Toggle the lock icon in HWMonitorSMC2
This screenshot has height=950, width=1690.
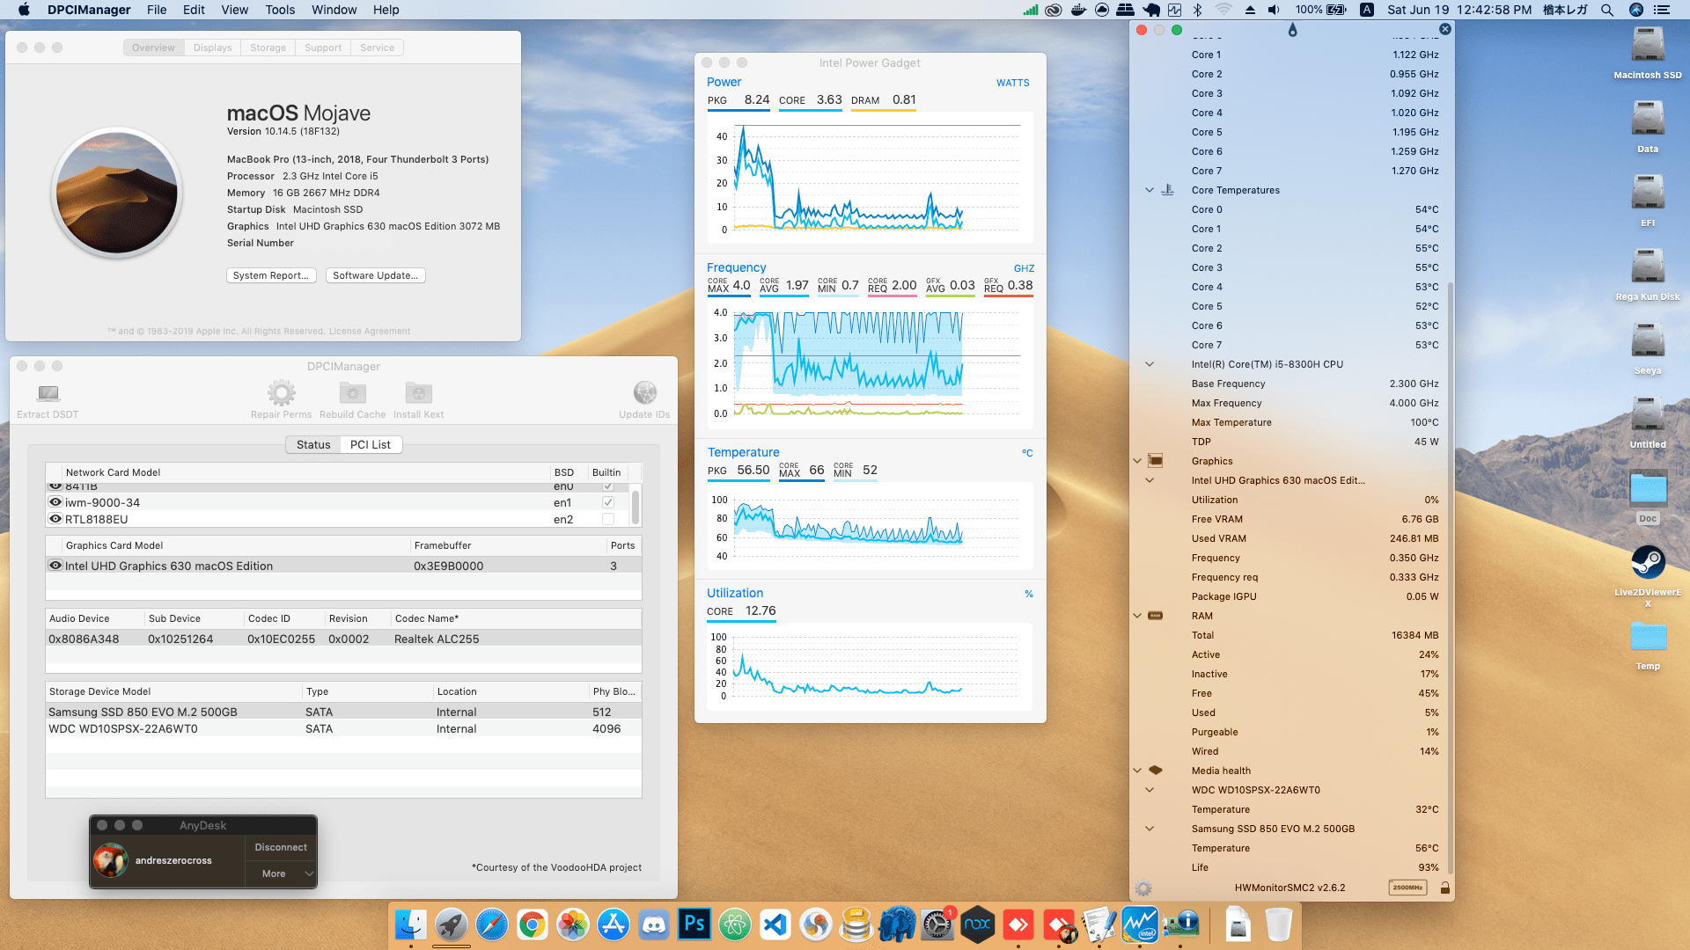[1444, 888]
